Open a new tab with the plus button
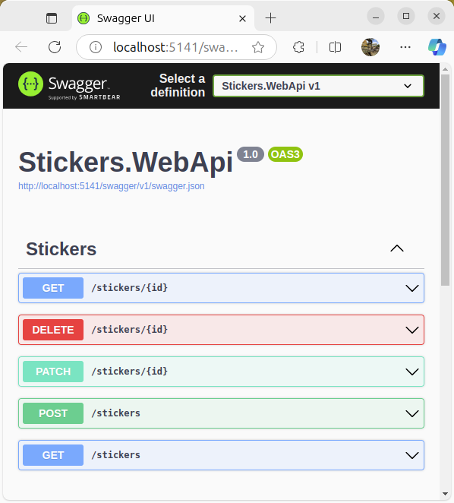The image size is (454, 503). tap(270, 18)
